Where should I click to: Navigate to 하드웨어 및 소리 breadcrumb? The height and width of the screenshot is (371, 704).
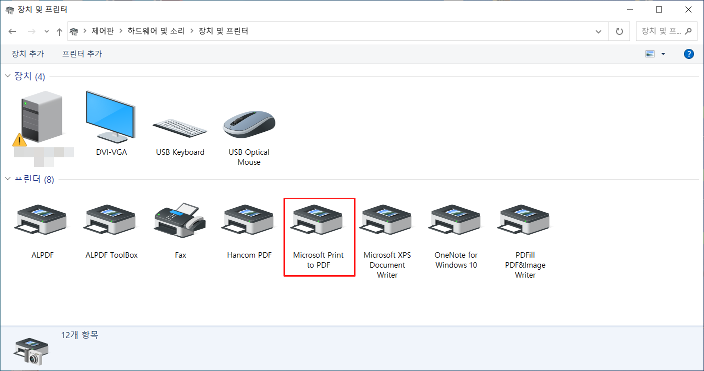point(156,31)
